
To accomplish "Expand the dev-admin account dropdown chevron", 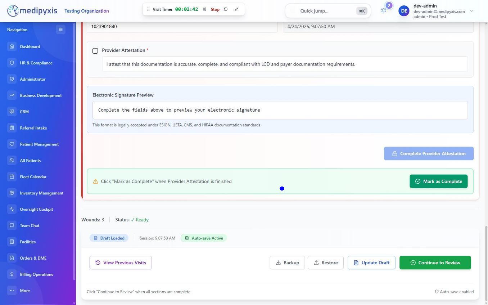I will [472, 11].
